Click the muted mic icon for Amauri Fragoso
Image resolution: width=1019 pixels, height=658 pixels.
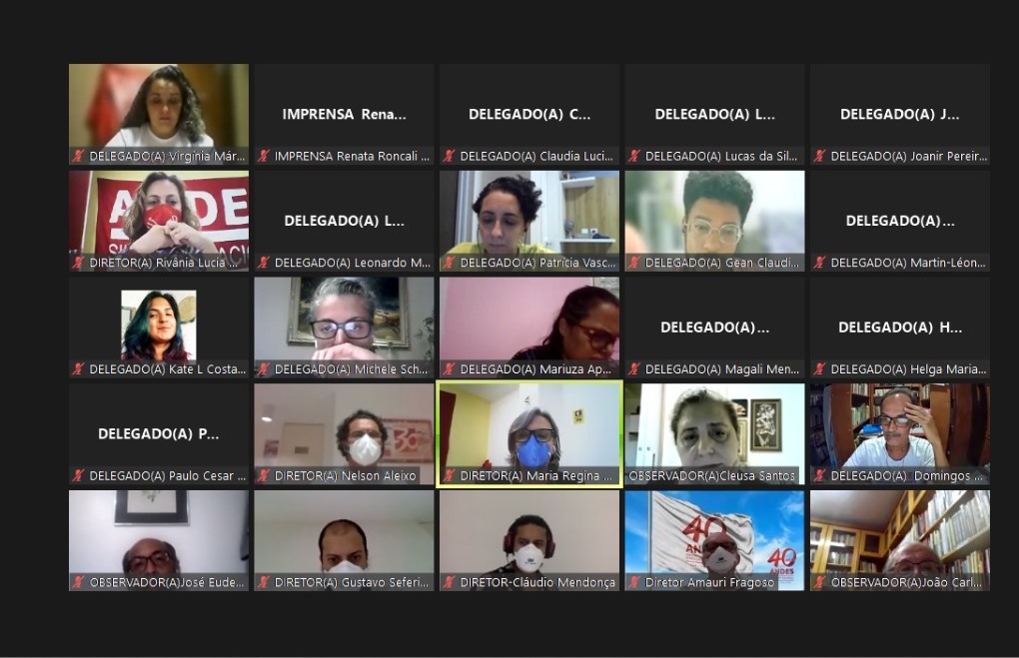634,582
